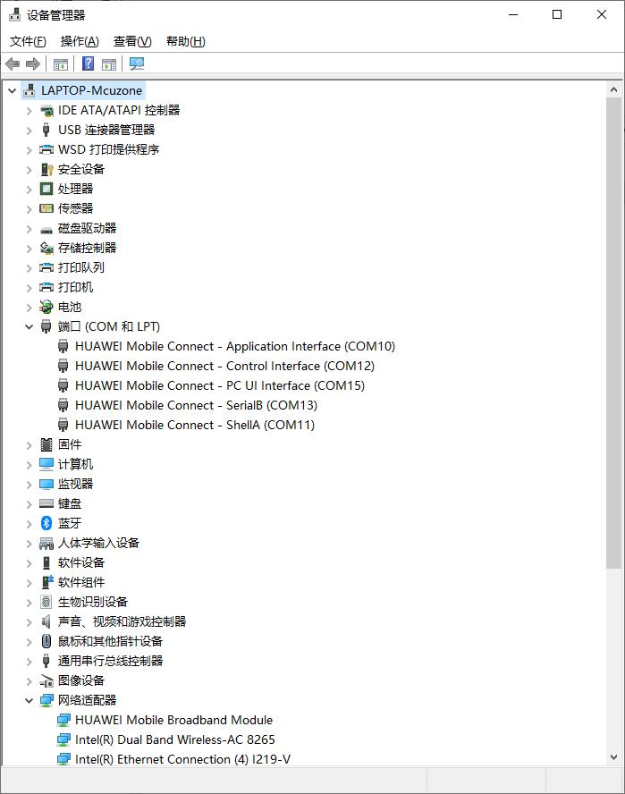Click the 电池 battery icon
The image size is (625, 794).
pos(46,307)
